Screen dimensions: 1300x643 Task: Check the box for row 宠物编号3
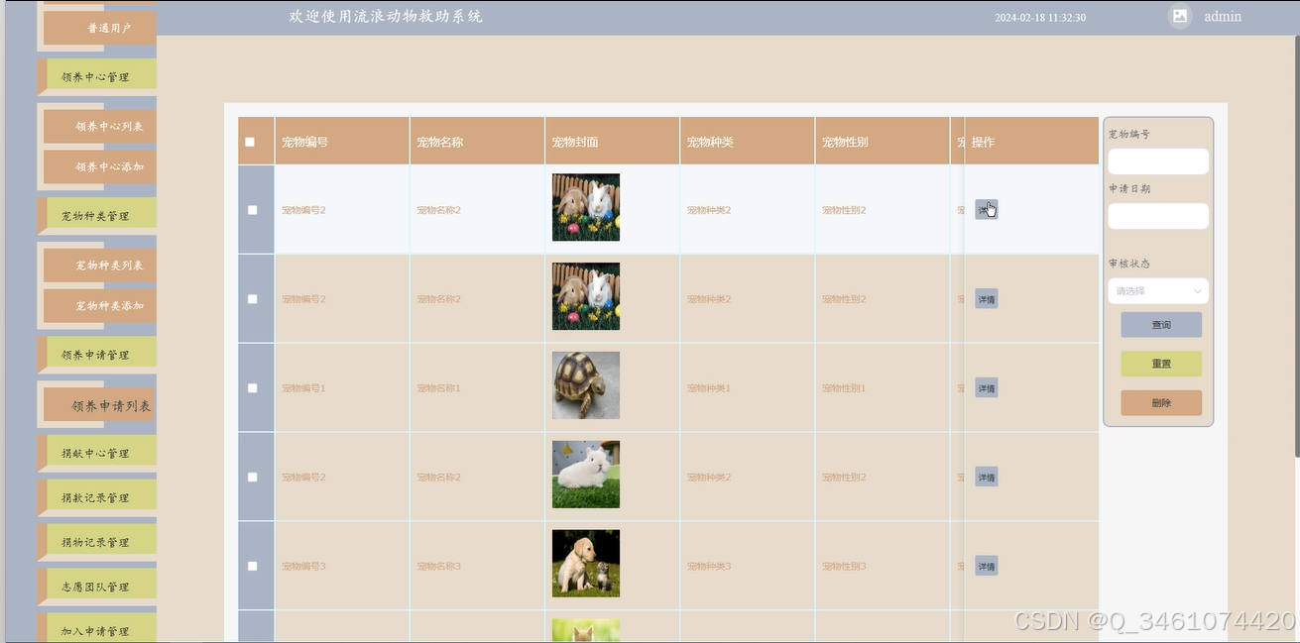coord(252,567)
